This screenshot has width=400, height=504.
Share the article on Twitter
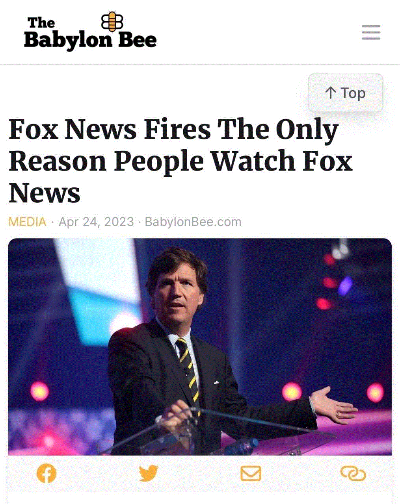pyautogui.click(x=149, y=473)
